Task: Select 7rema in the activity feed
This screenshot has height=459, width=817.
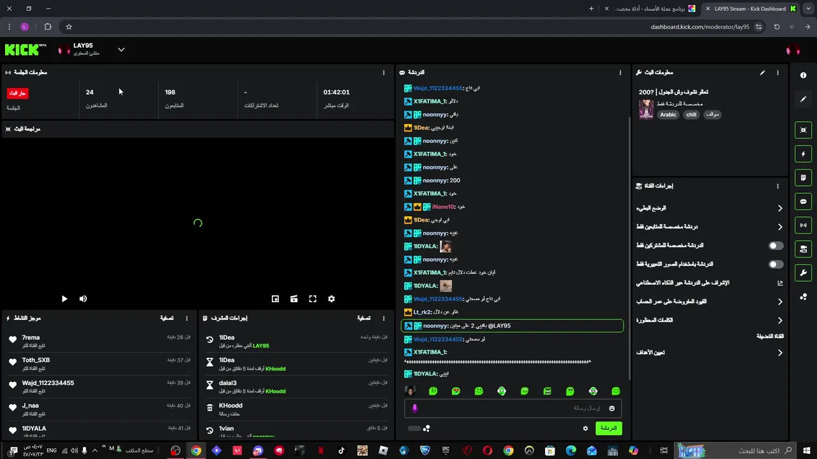Action: [31, 338]
